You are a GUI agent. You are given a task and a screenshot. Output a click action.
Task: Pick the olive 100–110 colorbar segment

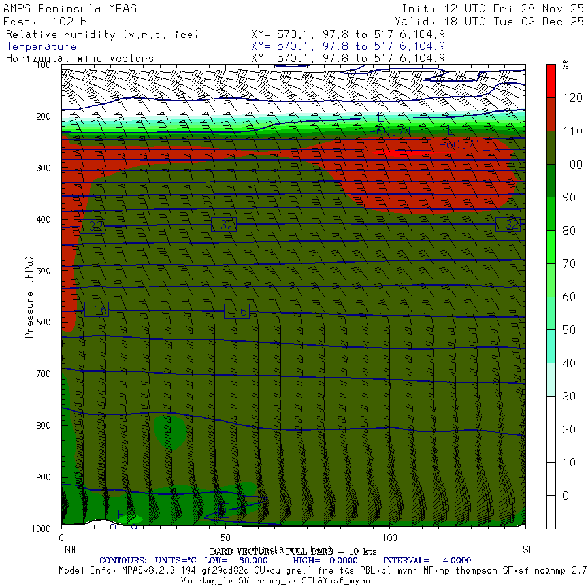click(x=551, y=148)
